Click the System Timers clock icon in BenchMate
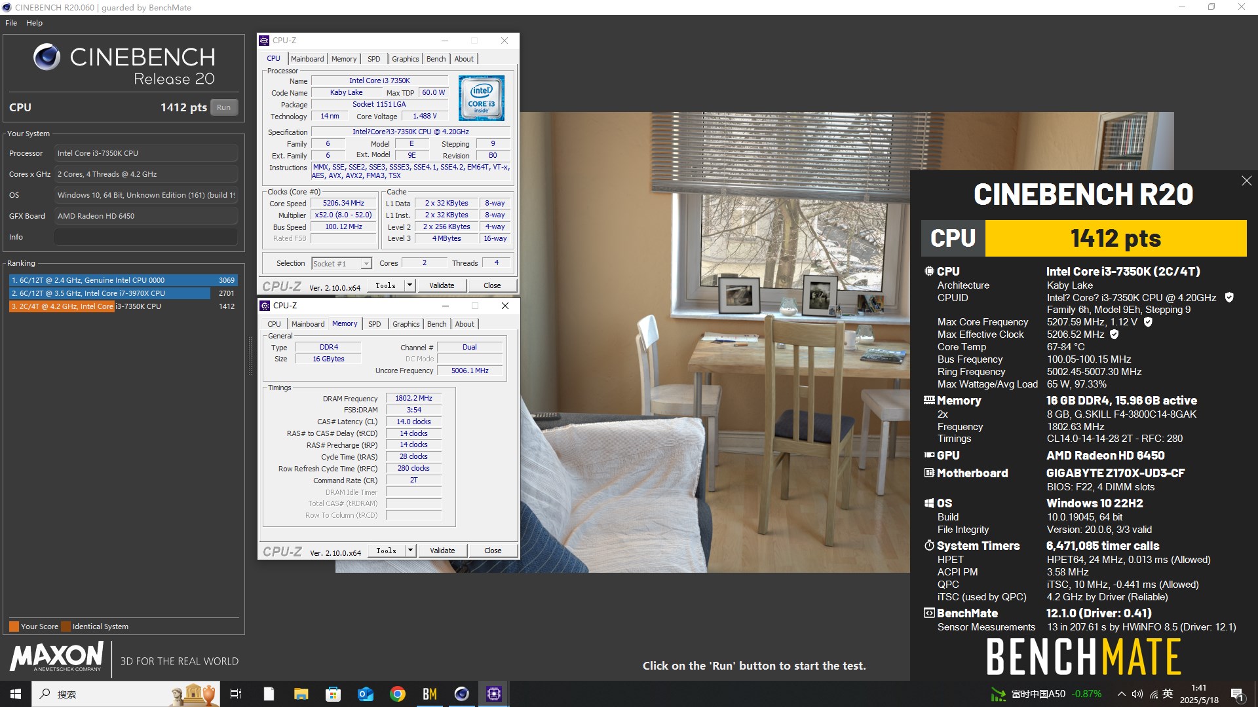 point(929,545)
